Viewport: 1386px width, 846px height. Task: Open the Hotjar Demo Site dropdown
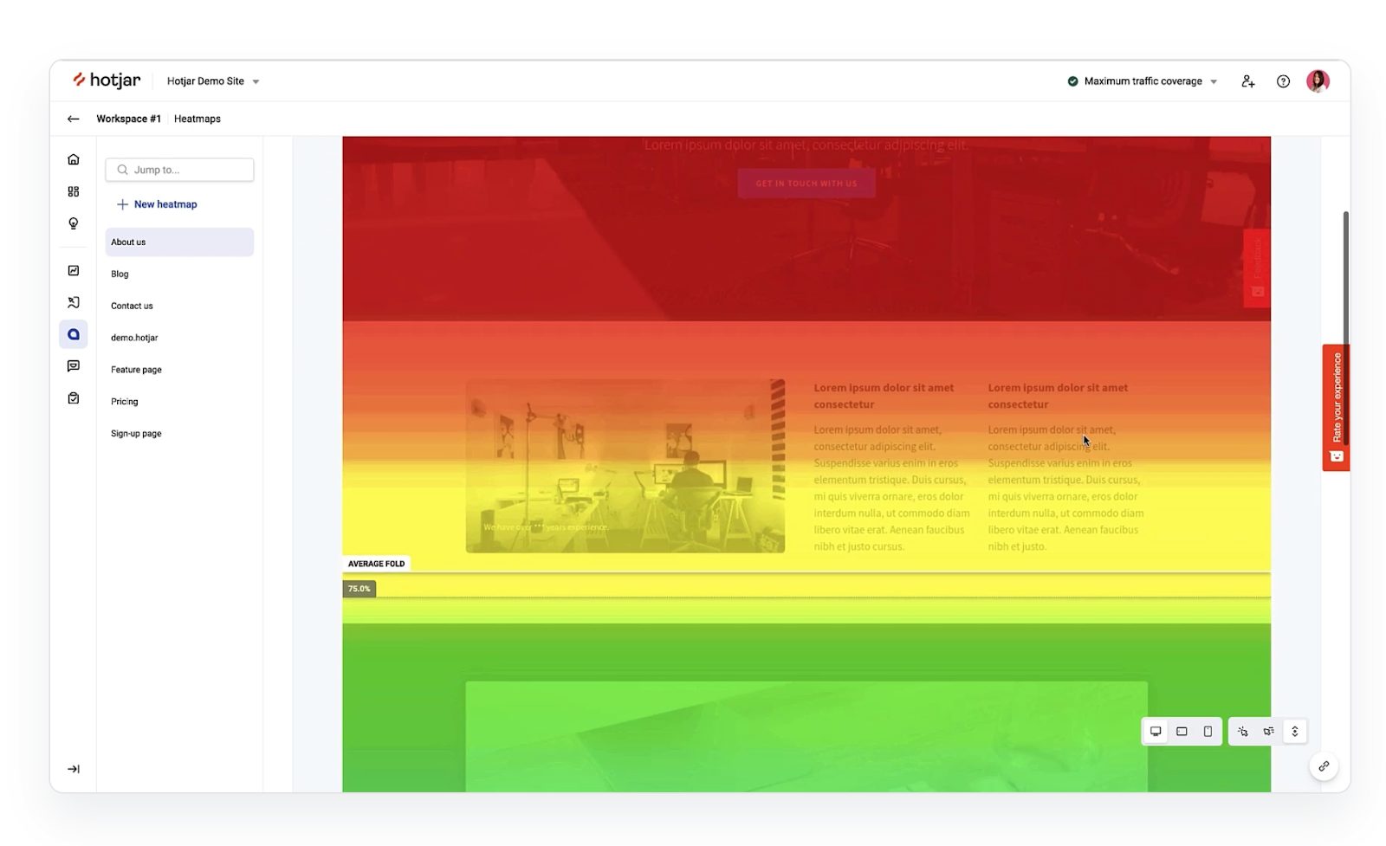point(213,81)
